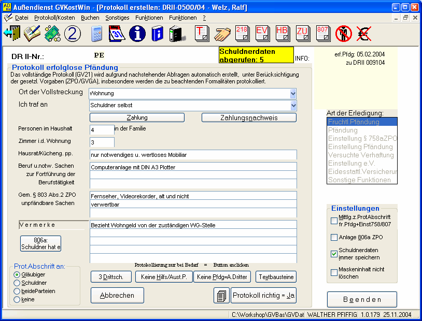422x321 pixels.
Task: Click the blue info circle icon
Action: click(137, 34)
